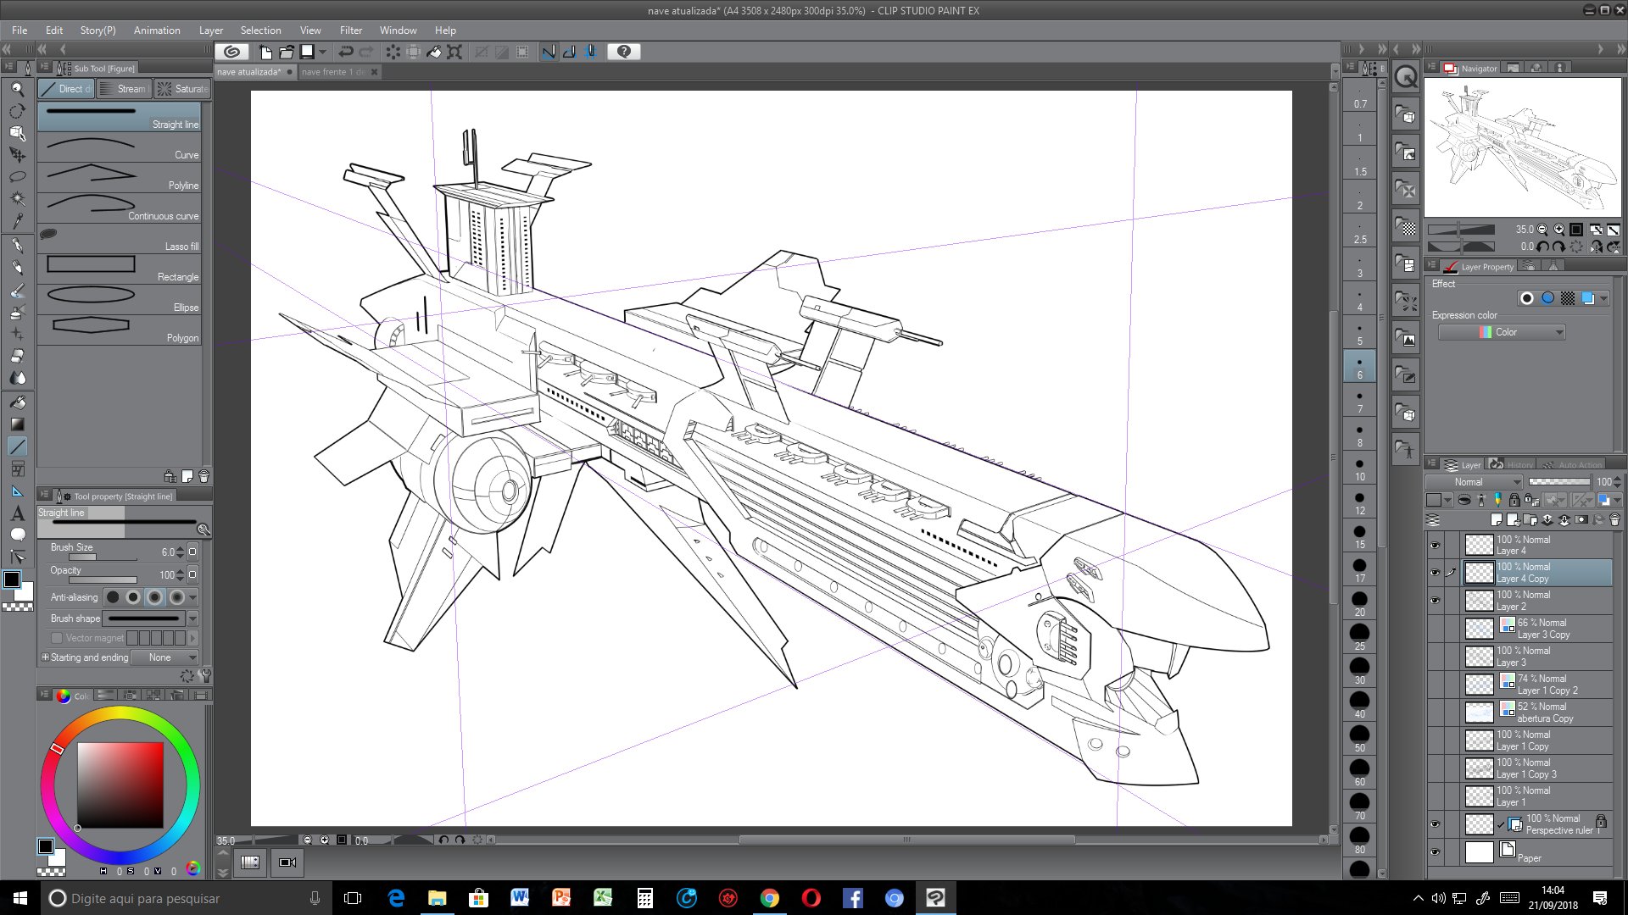This screenshot has height=915, width=1628.
Task: Hide the Paper layer
Action: coord(1435,852)
